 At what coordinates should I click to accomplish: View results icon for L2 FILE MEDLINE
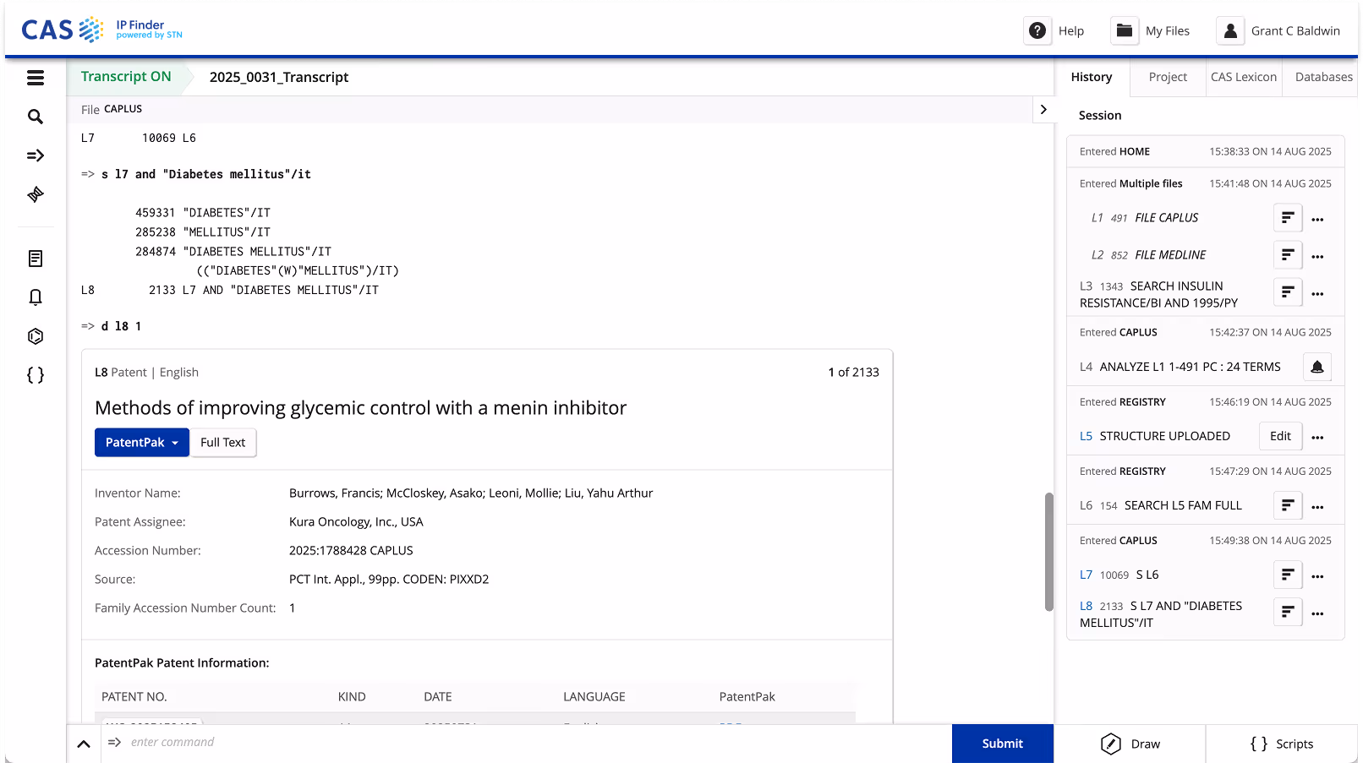point(1288,255)
